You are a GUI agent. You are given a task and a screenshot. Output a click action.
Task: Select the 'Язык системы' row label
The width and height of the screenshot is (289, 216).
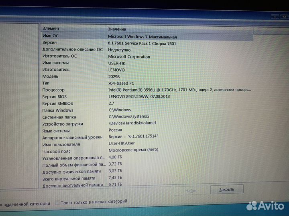[x=56, y=131]
